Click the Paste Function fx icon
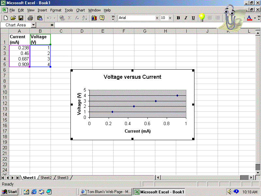261x196 pixels. click(x=77, y=18)
